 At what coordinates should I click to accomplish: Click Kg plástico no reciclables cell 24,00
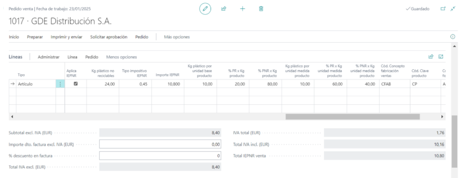103,84
